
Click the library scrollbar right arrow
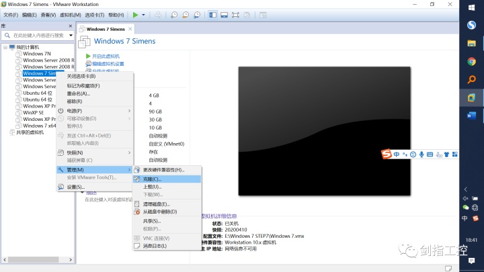click(71, 260)
